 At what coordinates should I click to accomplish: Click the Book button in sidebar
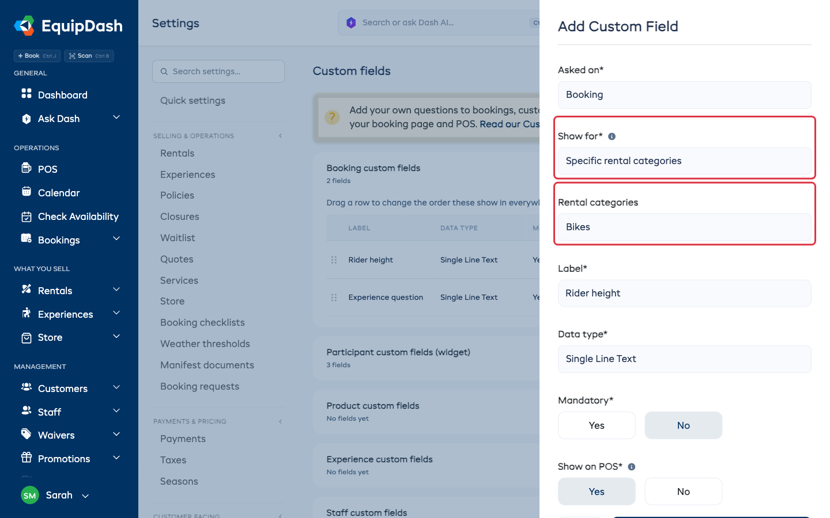[x=37, y=56]
